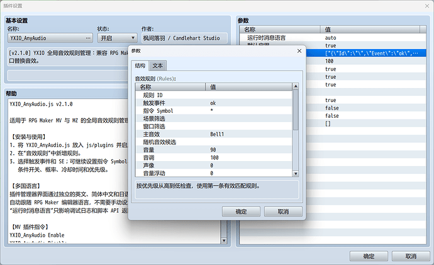Click 确定 in the 参数 dialog
The image size is (434, 265).
(241, 211)
